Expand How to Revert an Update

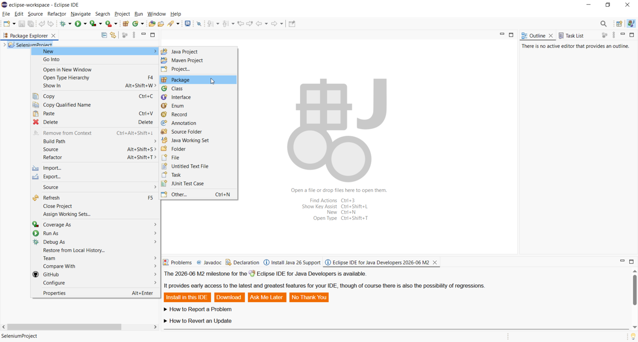point(198,321)
